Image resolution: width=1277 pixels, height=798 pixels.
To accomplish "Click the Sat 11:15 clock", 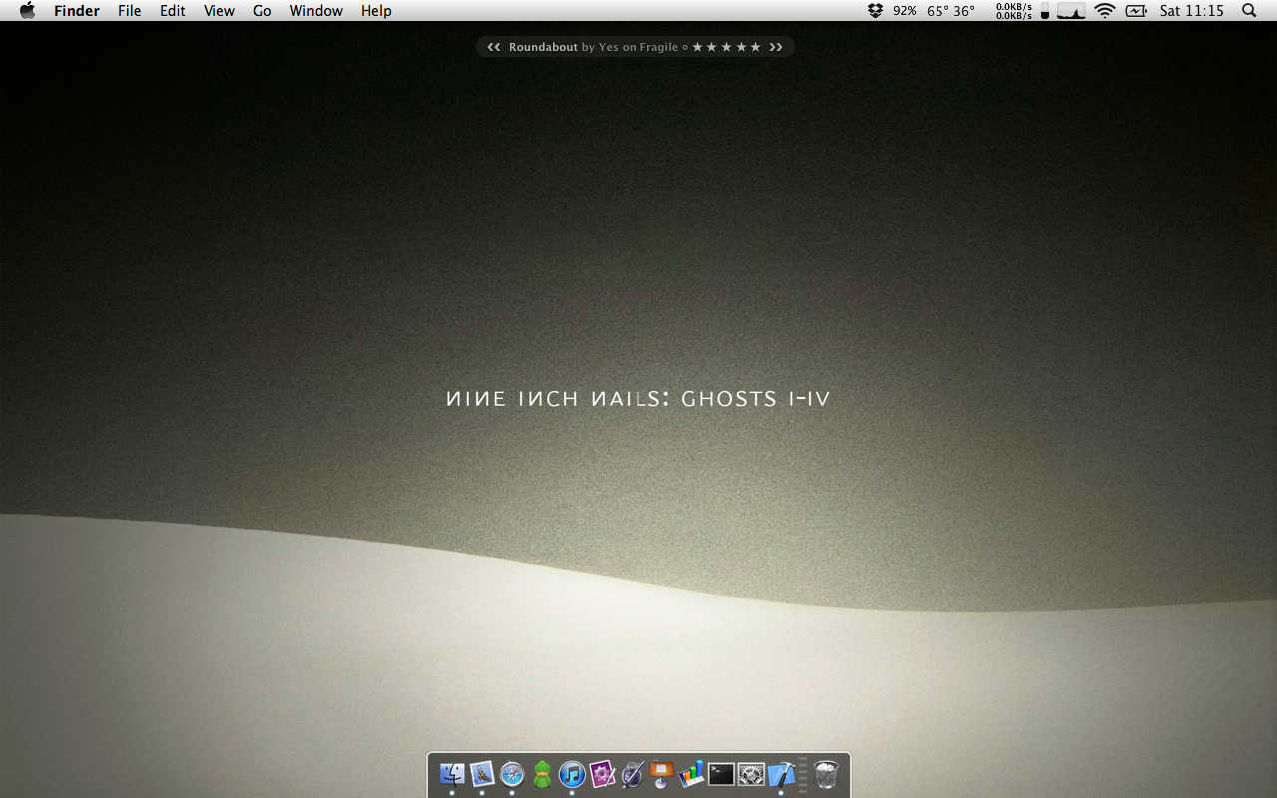I will [1192, 11].
